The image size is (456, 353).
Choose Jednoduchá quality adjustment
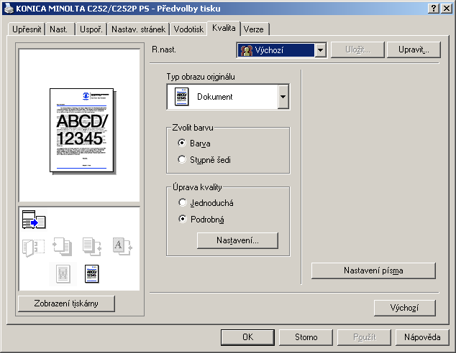tap(206, 203)
